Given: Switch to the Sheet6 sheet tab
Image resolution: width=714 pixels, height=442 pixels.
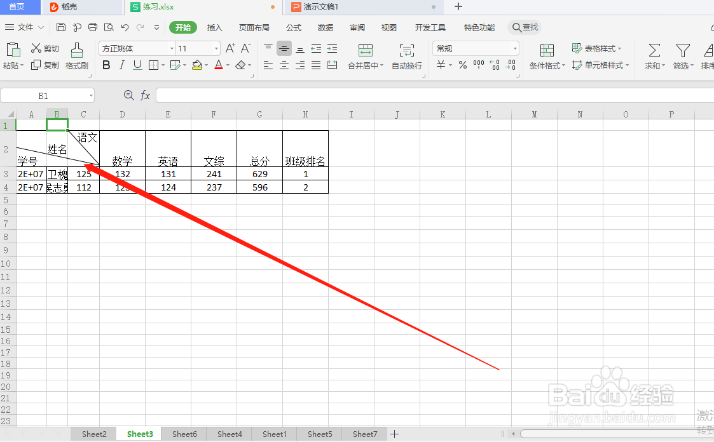Looking at the screenshot, I should click(184, 434).
